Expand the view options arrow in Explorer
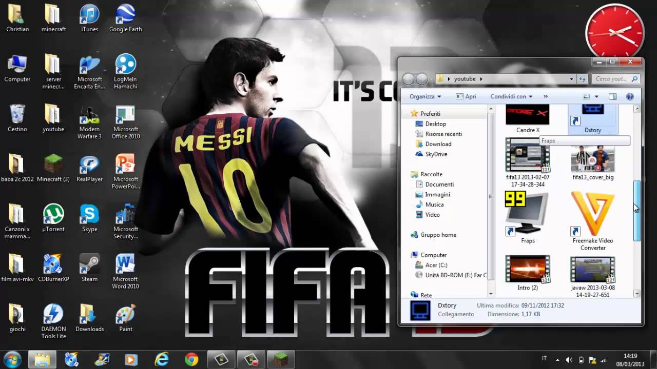 pos(596,96)
